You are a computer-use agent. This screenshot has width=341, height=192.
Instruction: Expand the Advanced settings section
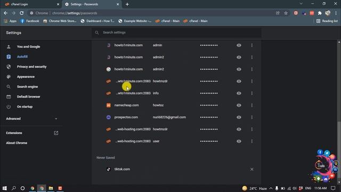tap(31, 118)
